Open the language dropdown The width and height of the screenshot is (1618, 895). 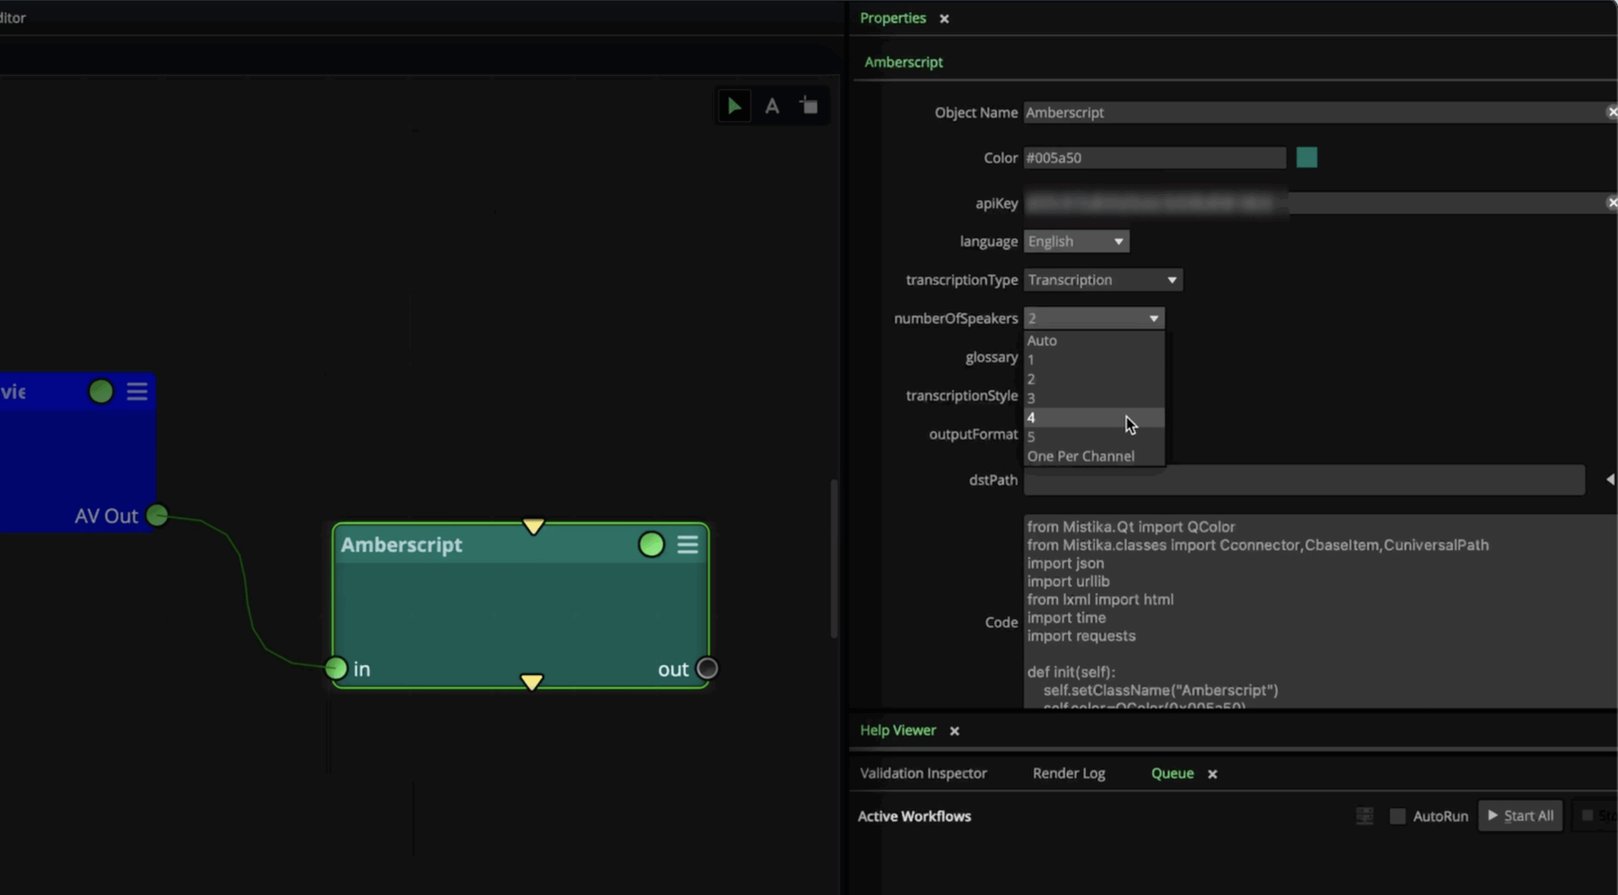(x=1076, y=241)
